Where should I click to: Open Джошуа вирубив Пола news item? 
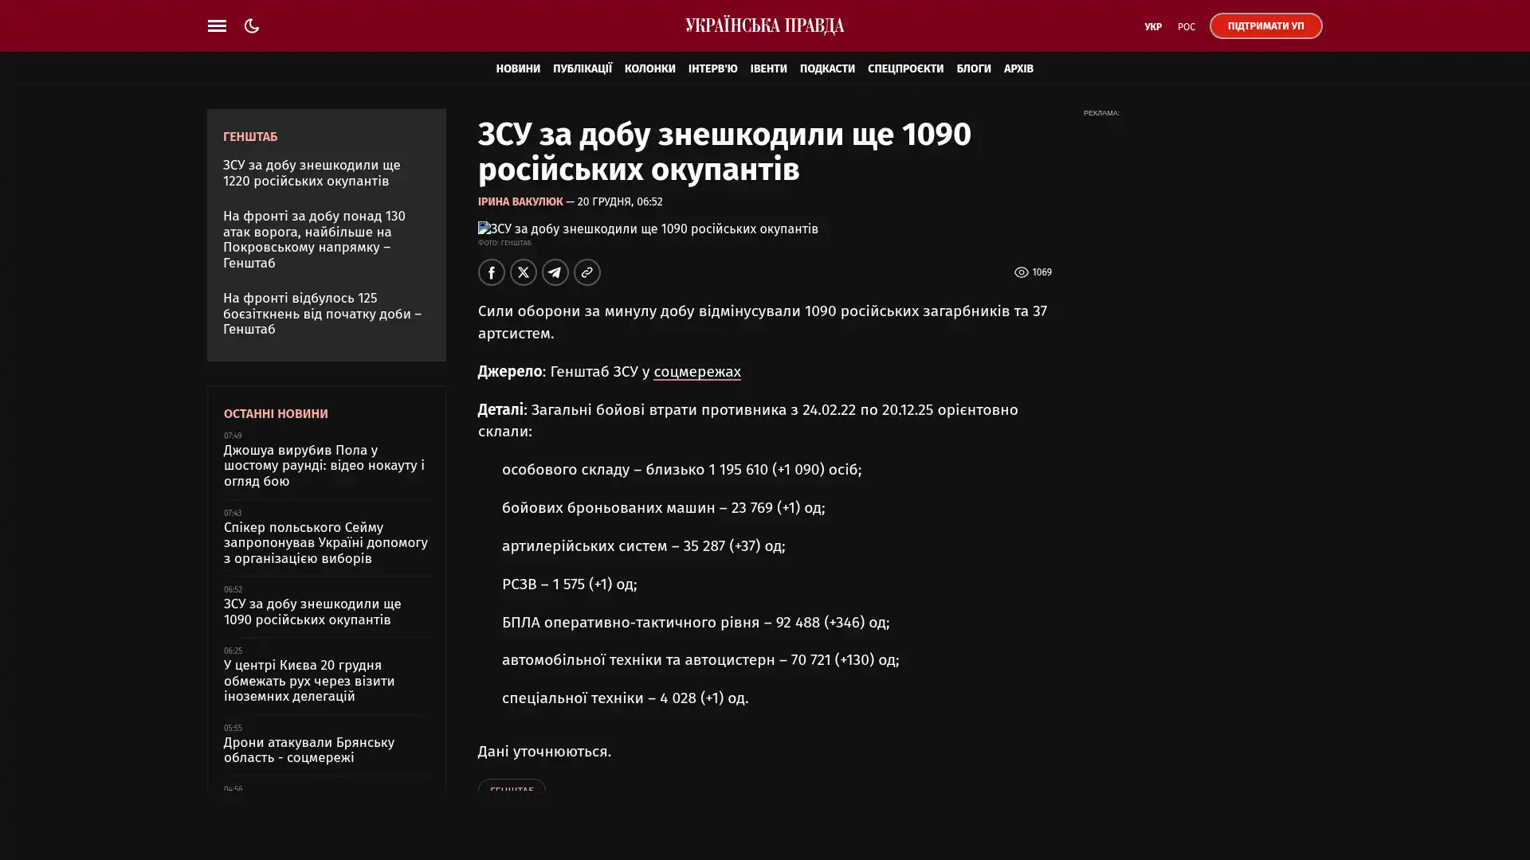324,465
